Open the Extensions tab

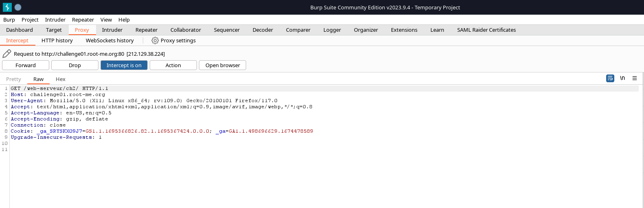tap(404, 30)
